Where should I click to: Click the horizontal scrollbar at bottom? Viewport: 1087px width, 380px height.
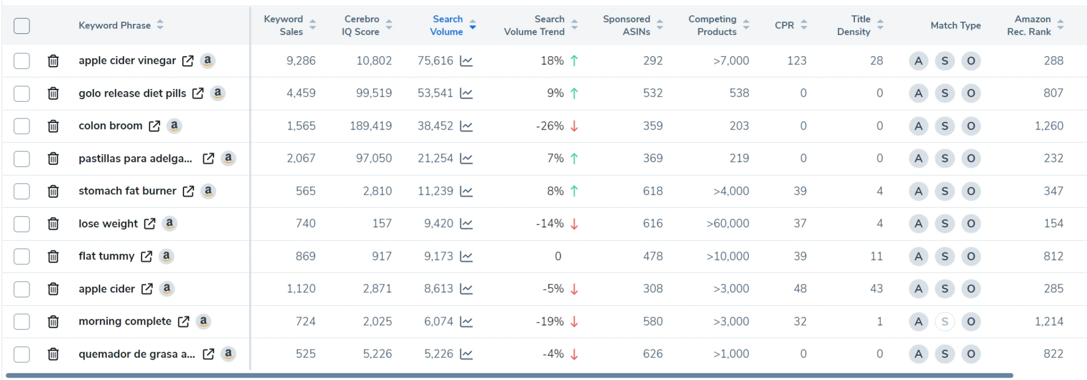point(510,375)
